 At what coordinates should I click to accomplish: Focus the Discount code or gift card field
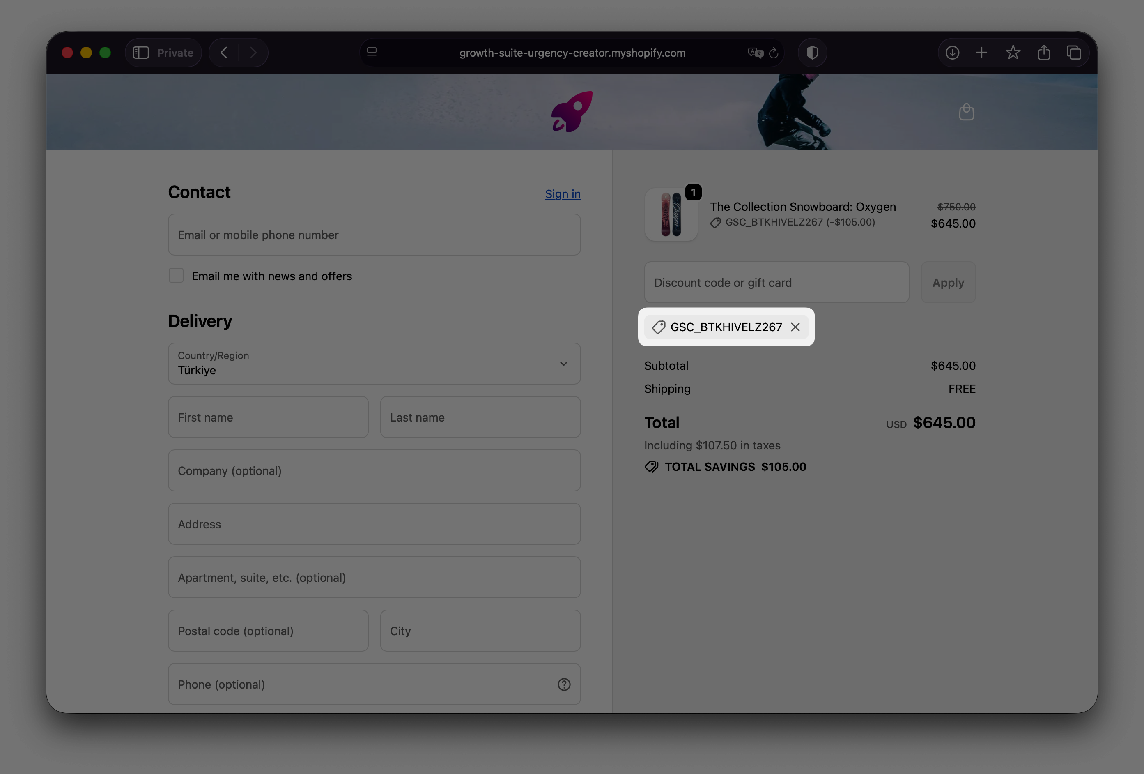click(776, 283)
